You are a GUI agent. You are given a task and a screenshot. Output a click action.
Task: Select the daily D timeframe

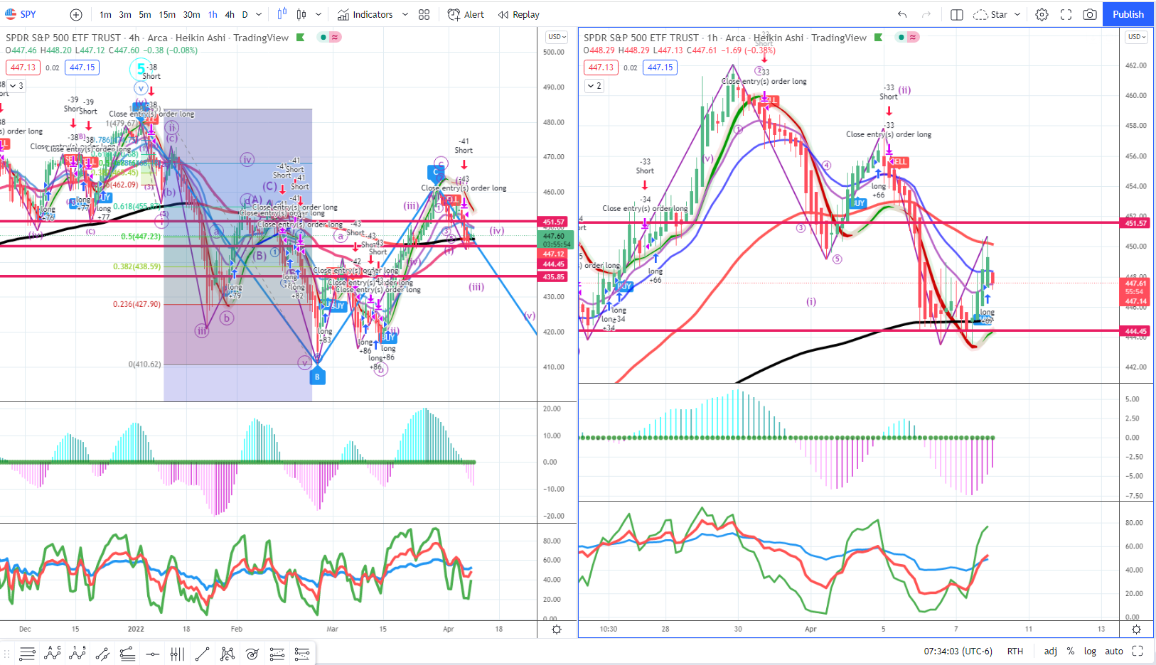click(x=245, y=14)
